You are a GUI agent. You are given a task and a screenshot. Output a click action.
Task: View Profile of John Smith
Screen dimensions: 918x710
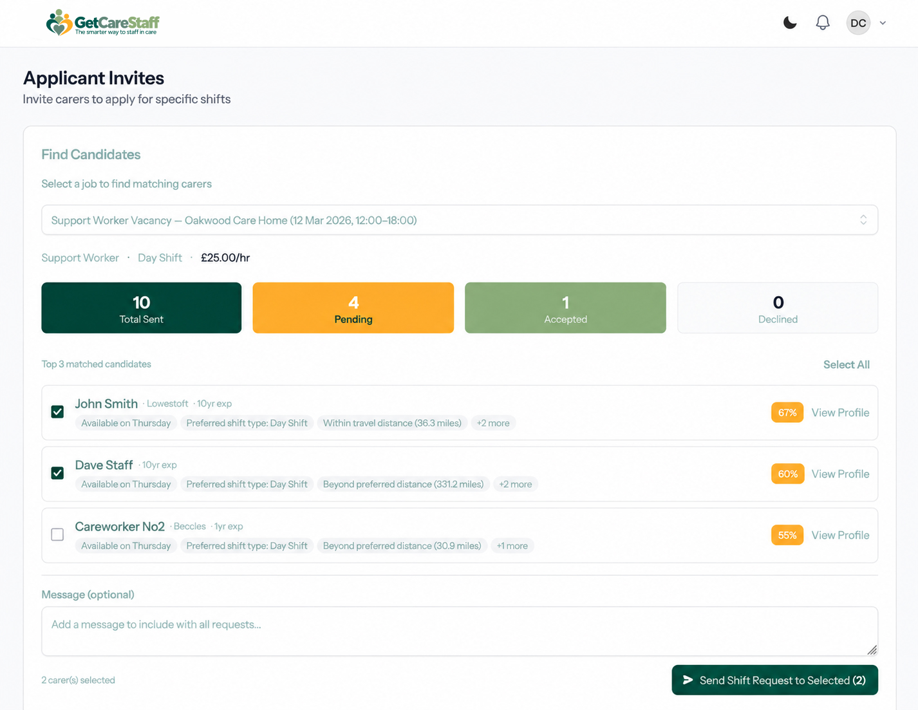[840, 413]
